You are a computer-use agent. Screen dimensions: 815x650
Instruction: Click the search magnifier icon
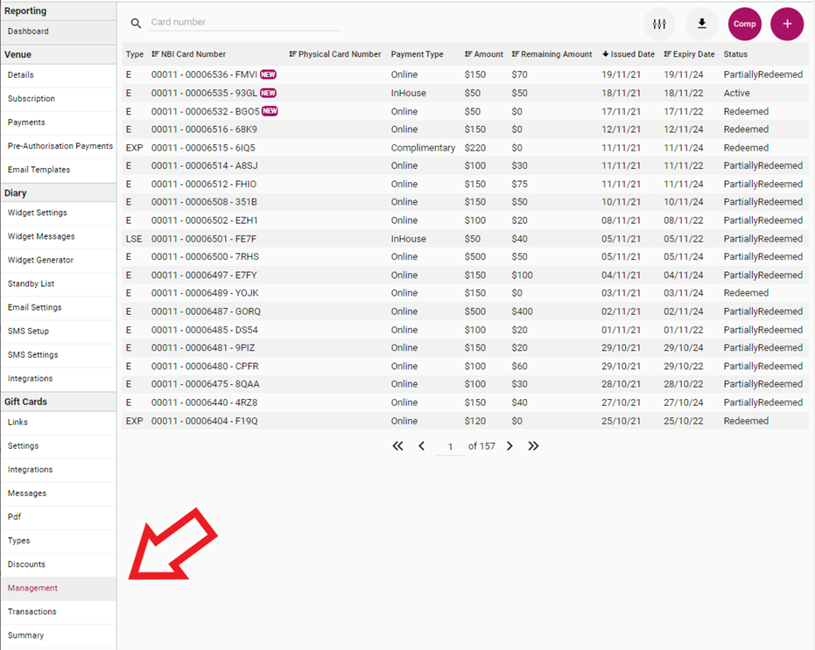[x=135, y=24]
